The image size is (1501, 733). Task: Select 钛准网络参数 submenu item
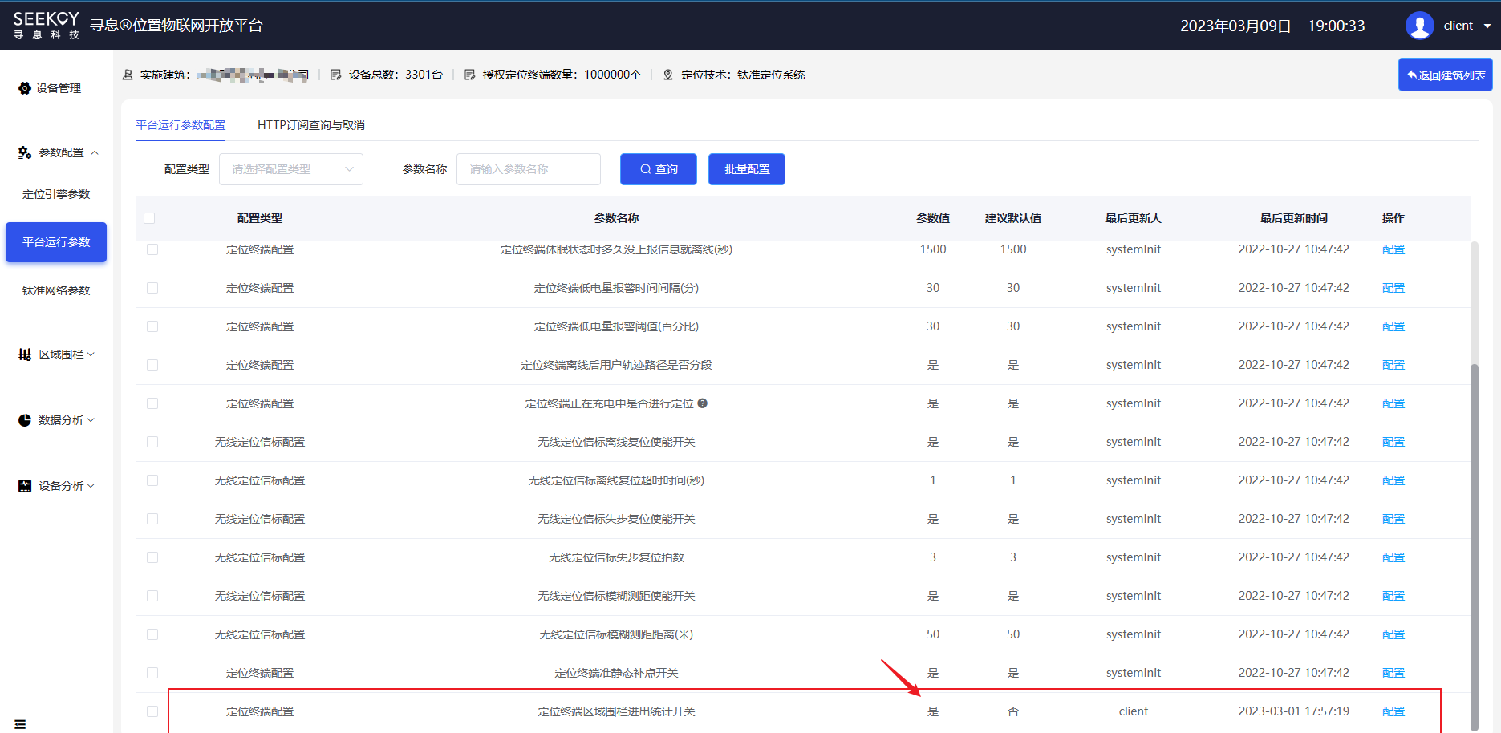[56, 290]
